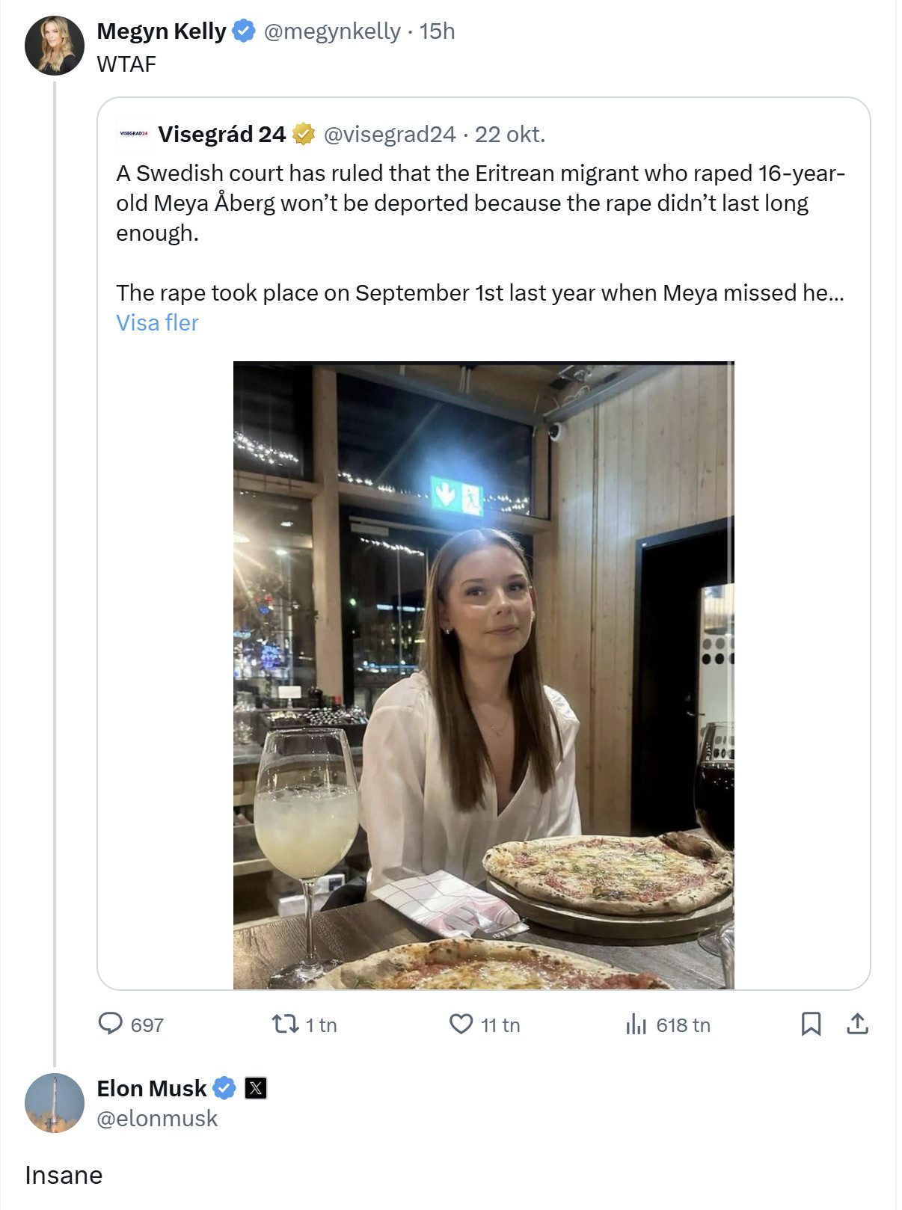Viewport: 902px width, 1210px height.
Task: Click Elon Musk's blue verified badge
Action: [x=224, y=1088]
